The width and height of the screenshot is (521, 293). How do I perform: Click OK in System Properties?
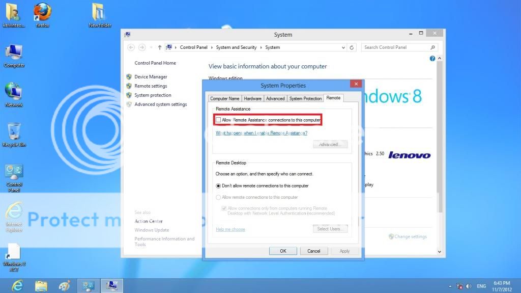click(283, 251)
